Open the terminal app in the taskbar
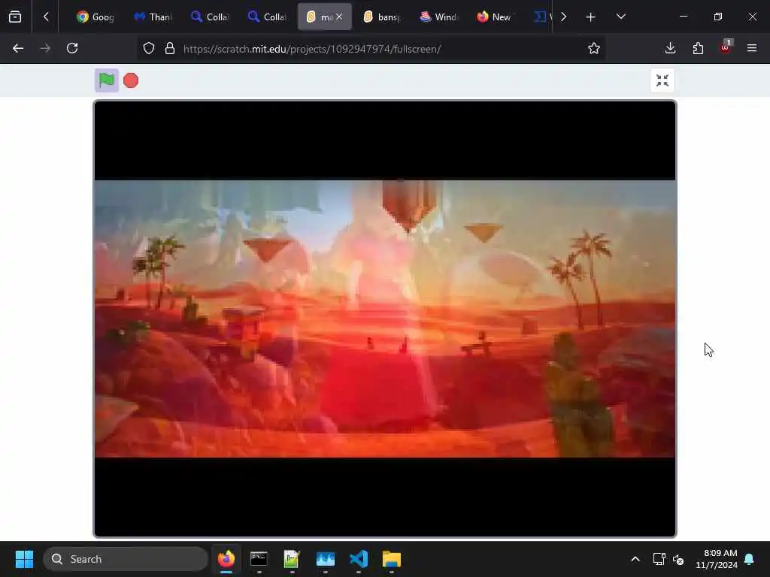This screenshot has width=770, height=577. (259, 559)
